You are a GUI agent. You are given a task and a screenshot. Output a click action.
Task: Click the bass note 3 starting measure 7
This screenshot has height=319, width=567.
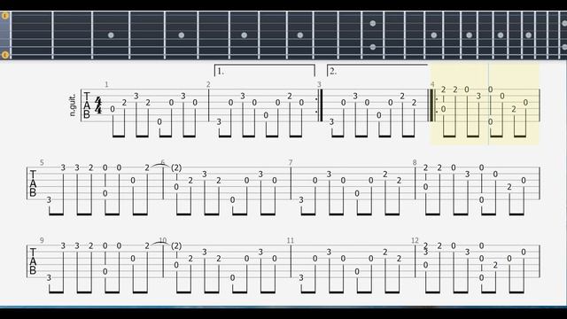[x=301, y=199]
